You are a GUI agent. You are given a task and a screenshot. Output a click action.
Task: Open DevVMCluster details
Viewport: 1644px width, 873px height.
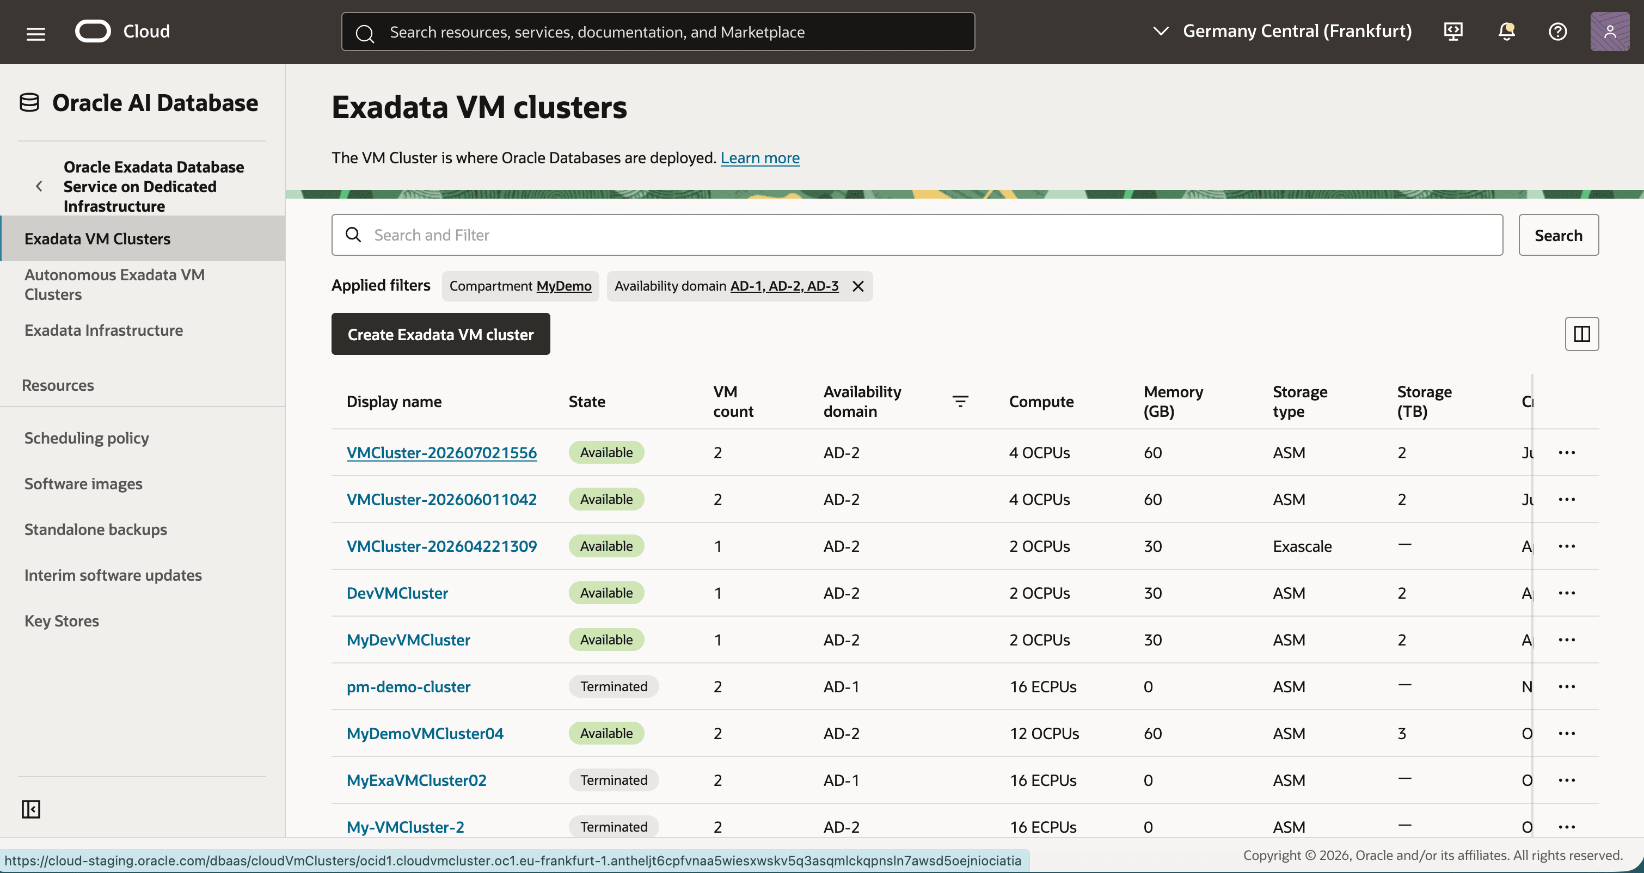coord(397,593)
